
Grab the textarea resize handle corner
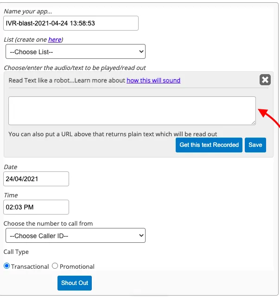(254, 123)
